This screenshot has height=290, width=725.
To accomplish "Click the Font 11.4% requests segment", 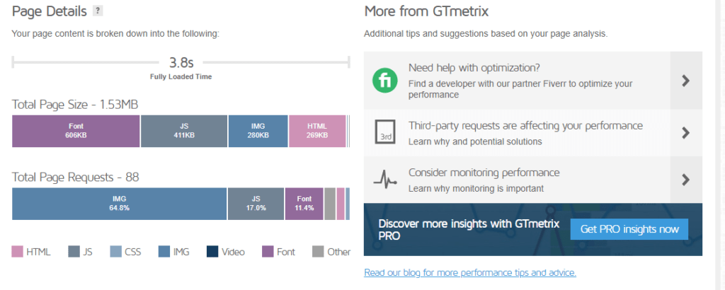I will point(304,204).
